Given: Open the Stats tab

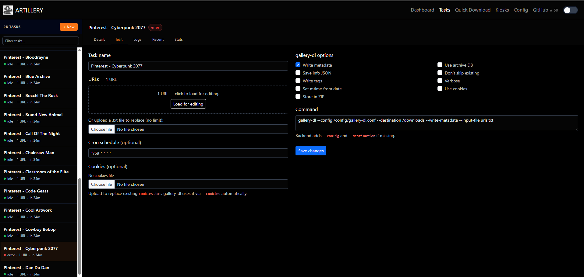Looking at the screenshot, I should pyautogui.click(x=179, y=40).
